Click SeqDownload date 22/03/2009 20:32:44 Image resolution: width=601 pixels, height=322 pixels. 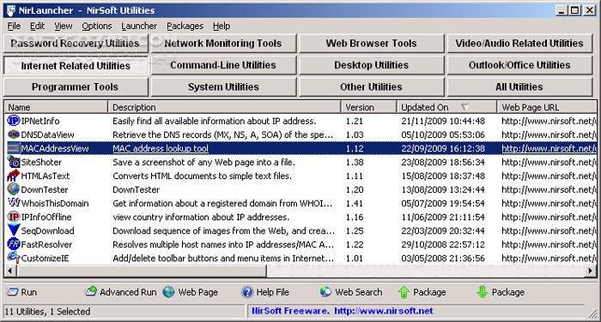[x=443, y=230]
